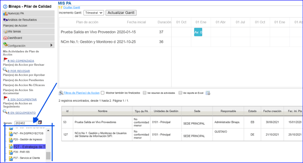Click Actualizar Gantt button

tap(121, 13)
